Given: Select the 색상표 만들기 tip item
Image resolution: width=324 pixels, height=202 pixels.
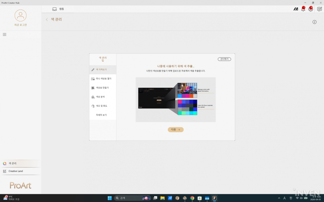Looking at the screenshot, I should point(103,88).
